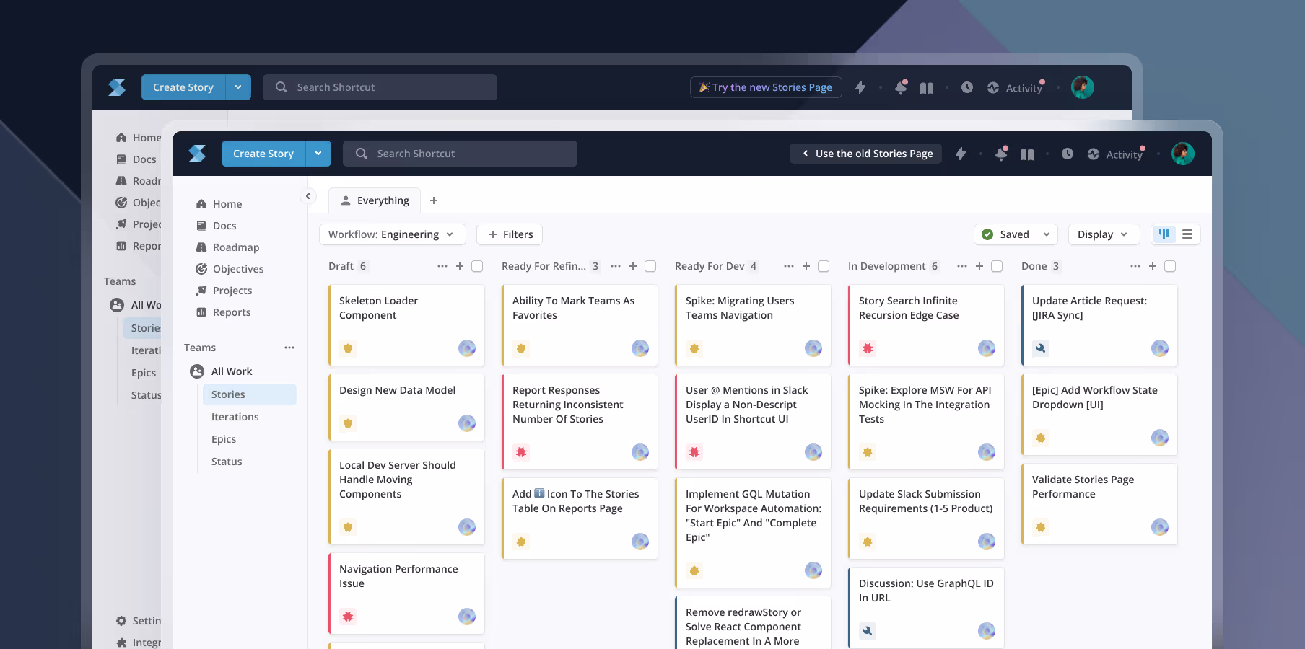Click Create Story in front window
This screenshot has height=649, width=1305.
(x=263, y=154)
